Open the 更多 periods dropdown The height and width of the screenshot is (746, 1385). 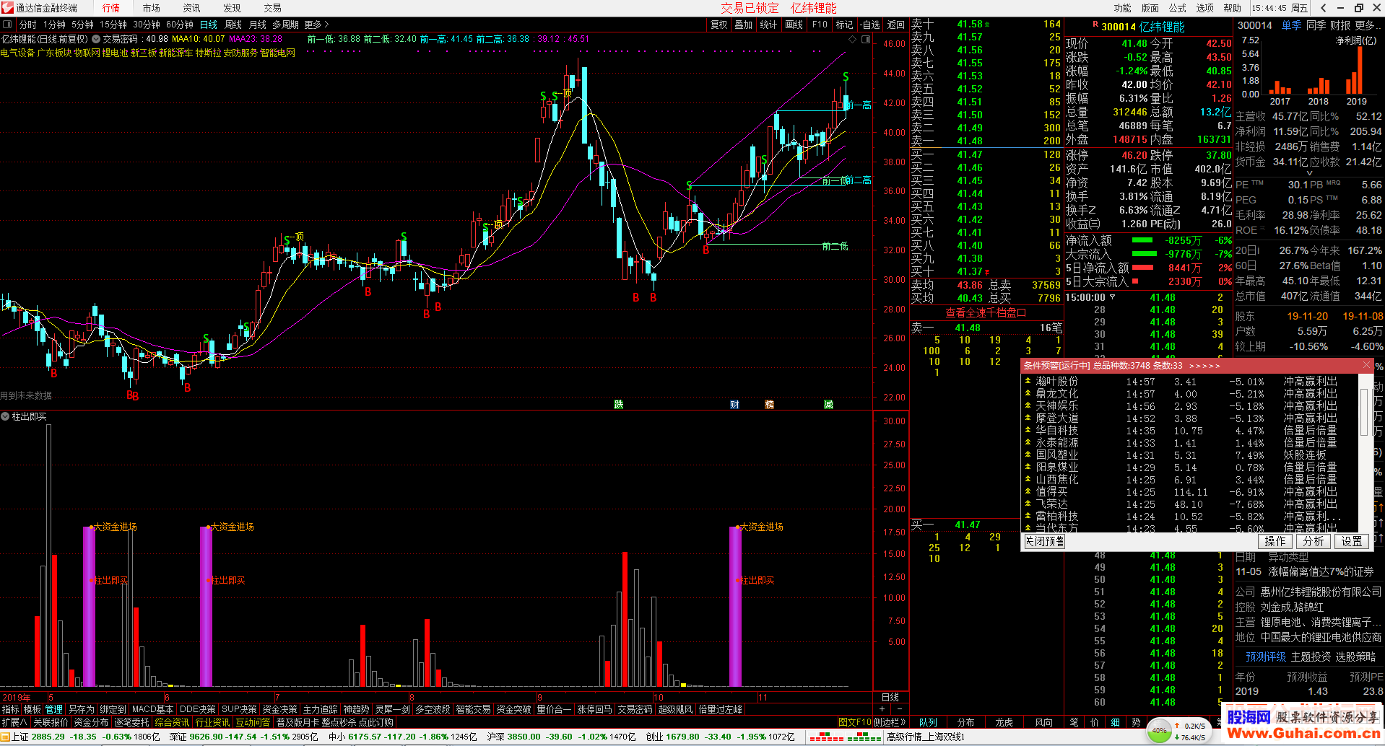click(x=316, y=25)
